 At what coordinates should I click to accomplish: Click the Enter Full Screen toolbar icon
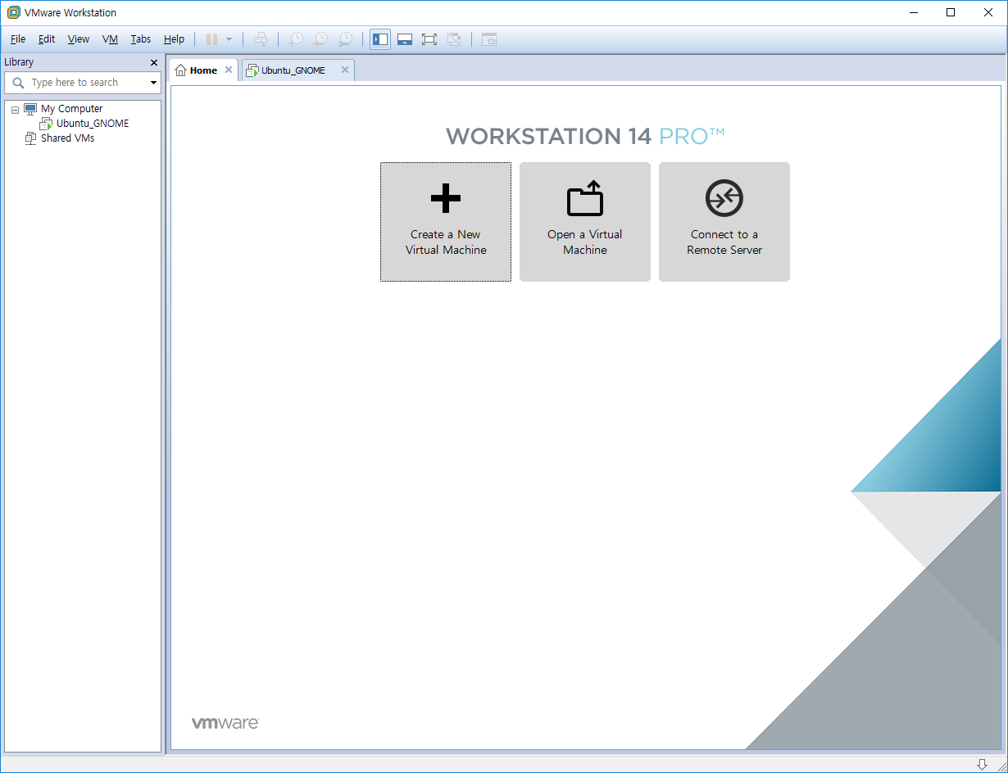click(429, 39)
